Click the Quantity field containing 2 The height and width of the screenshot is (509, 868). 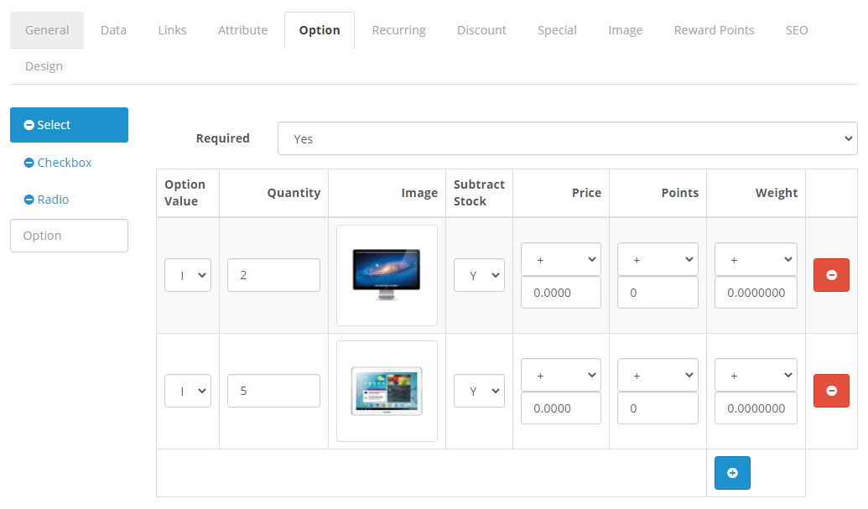point(273,275)
